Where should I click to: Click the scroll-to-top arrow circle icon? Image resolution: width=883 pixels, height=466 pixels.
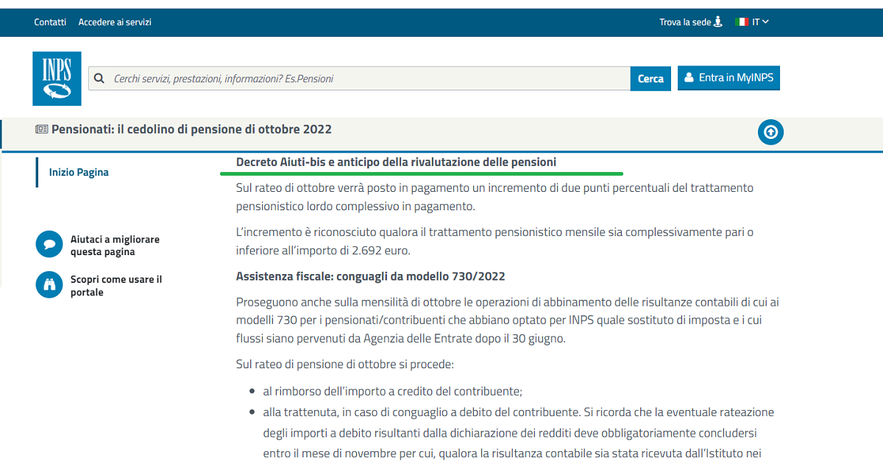(x=770, y=132)
